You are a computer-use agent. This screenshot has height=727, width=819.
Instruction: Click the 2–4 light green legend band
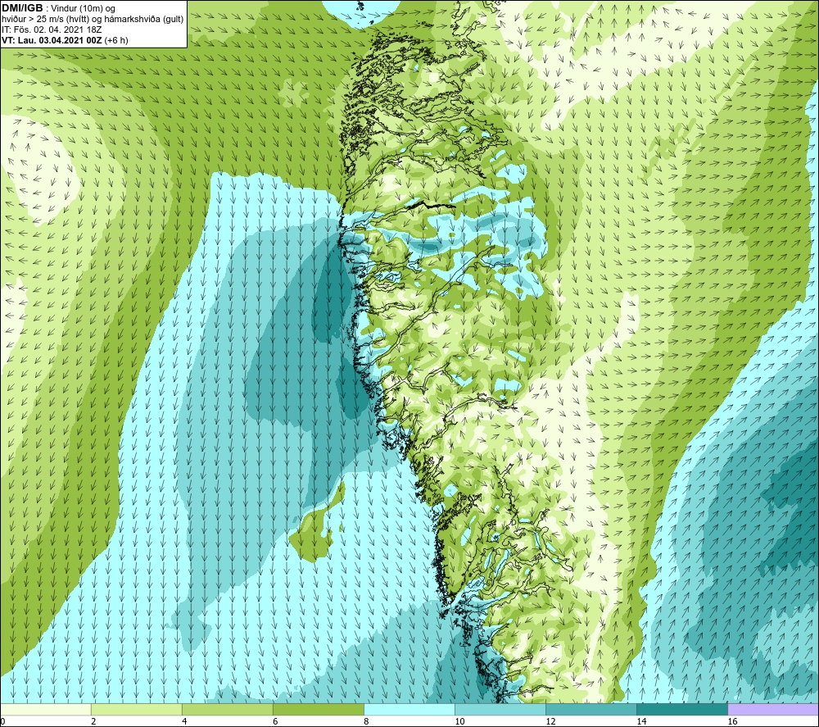tap(137, 709)
